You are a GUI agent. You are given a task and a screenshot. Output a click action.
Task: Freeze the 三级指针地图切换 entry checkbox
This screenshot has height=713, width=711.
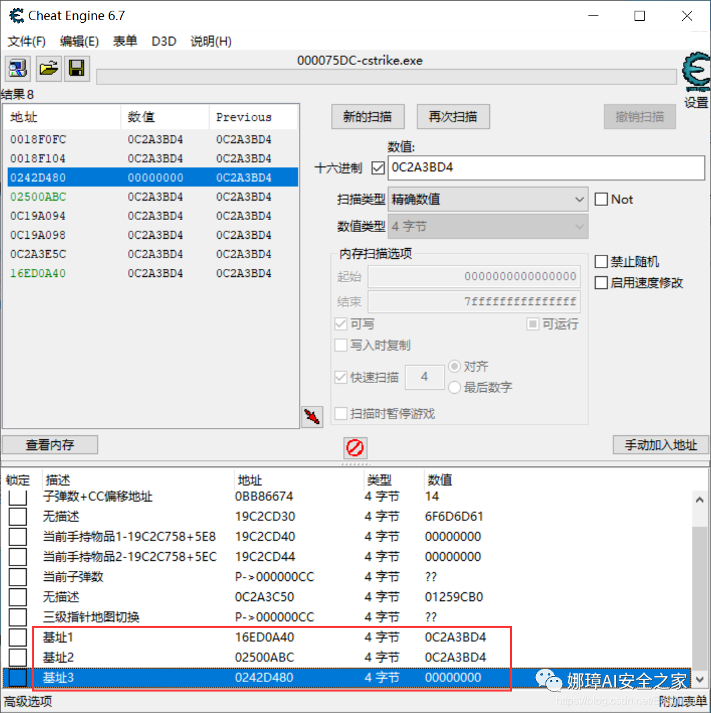(17, 617)
